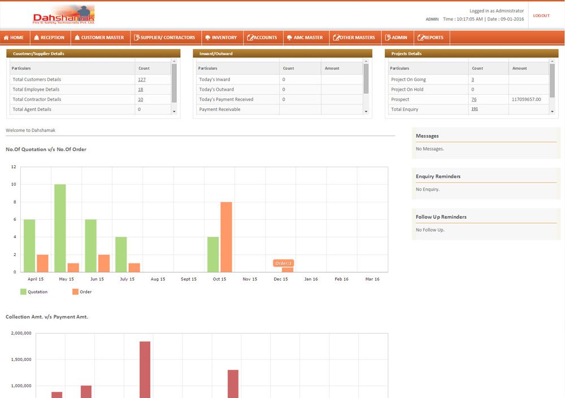The image size is (565, 398).
Task: Open Total Enquiry count 191
Action: (475, 109)
